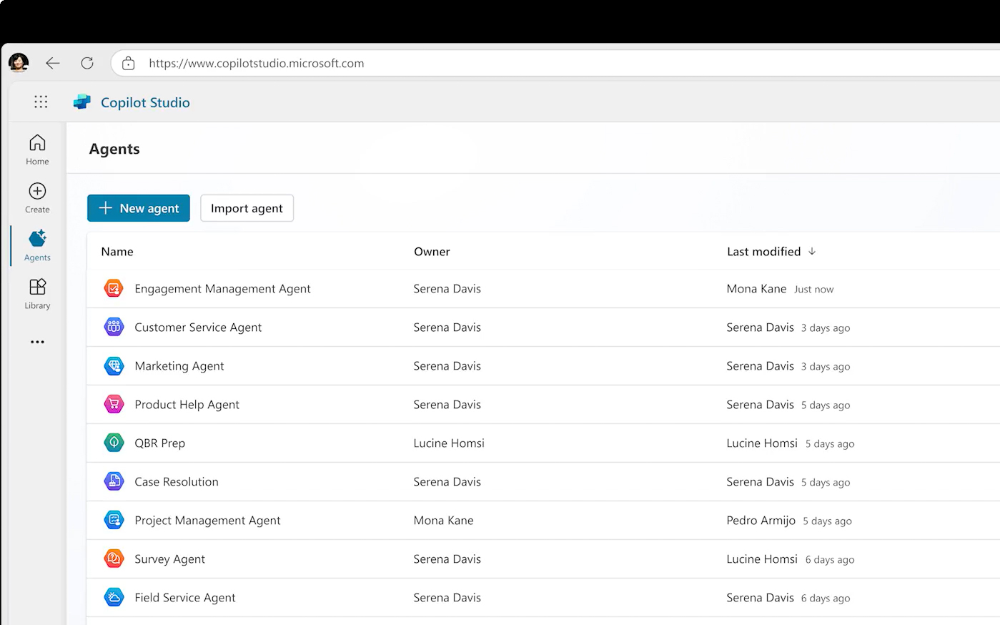Click the Survey Agent icon
This screenshot has height=625, width=1000.
(114, 559)
